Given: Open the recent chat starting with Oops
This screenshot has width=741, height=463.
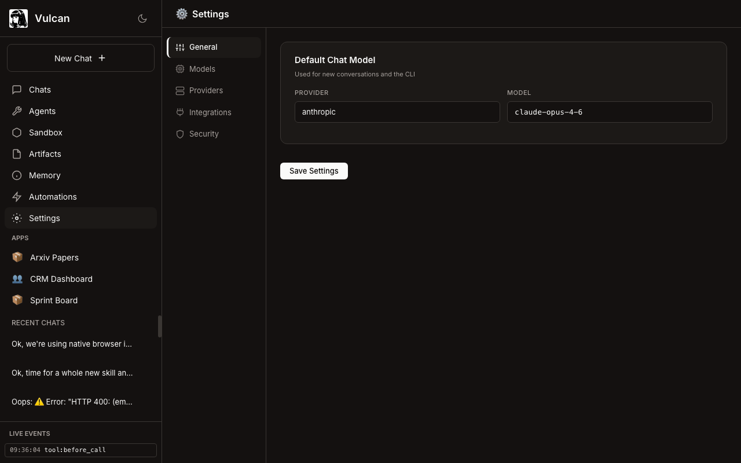Looking at the screenshot, I should point(72,402).
